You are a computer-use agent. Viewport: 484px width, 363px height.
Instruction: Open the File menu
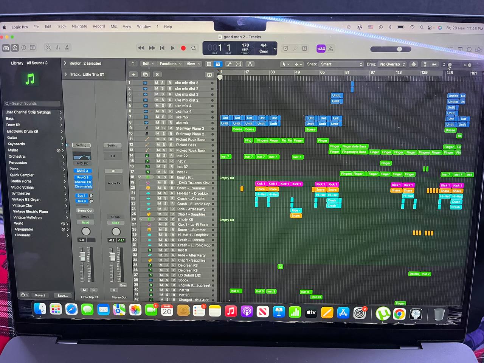[x=36, y=26]
